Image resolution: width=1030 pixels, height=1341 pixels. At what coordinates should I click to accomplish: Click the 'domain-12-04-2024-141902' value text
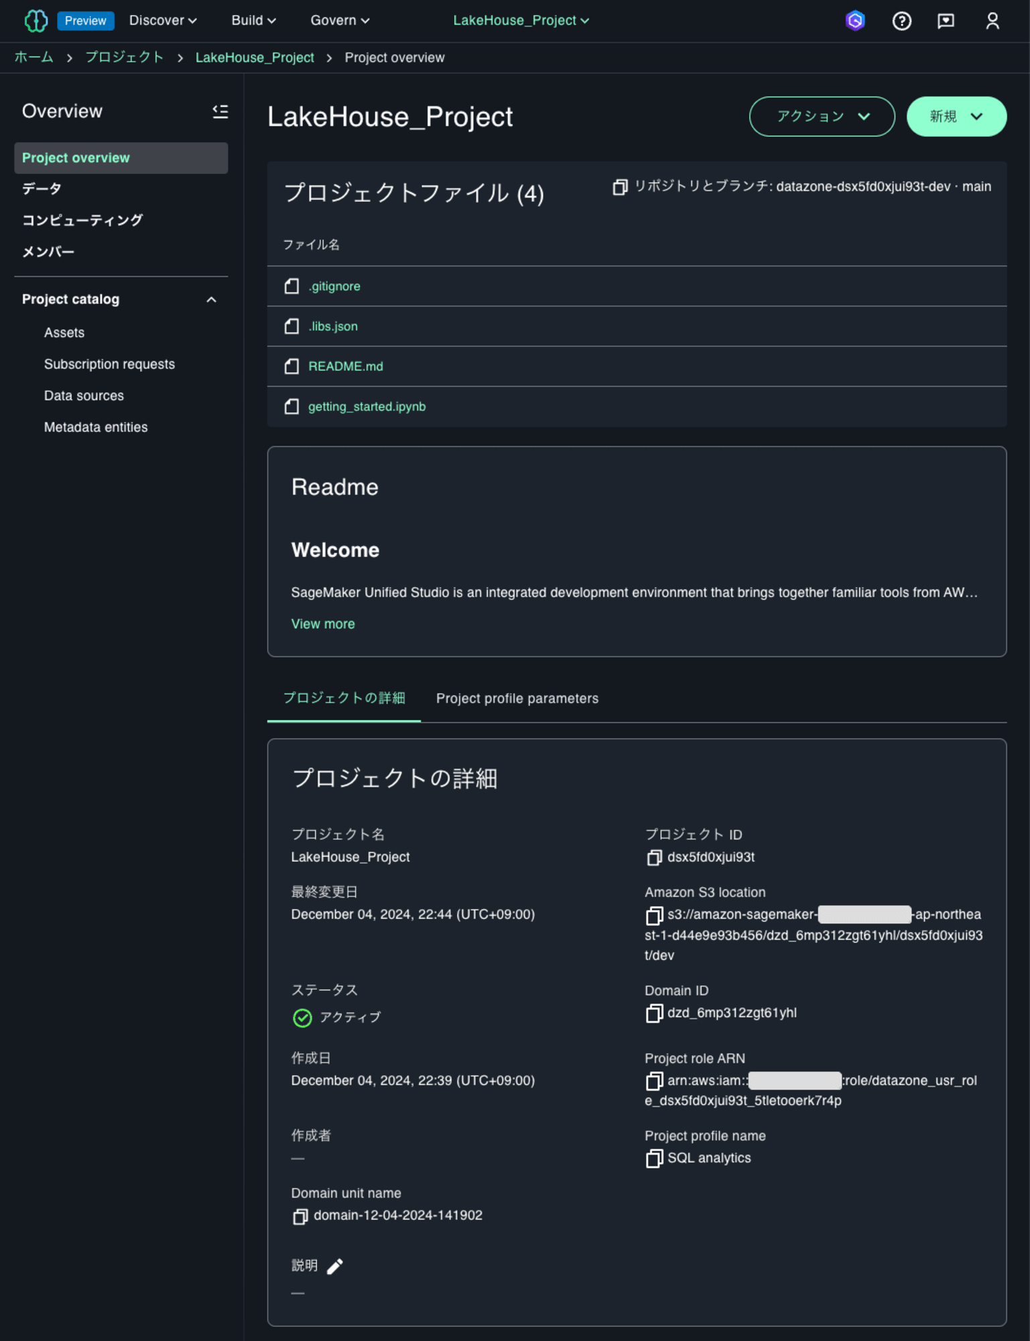coord(398,1216)
